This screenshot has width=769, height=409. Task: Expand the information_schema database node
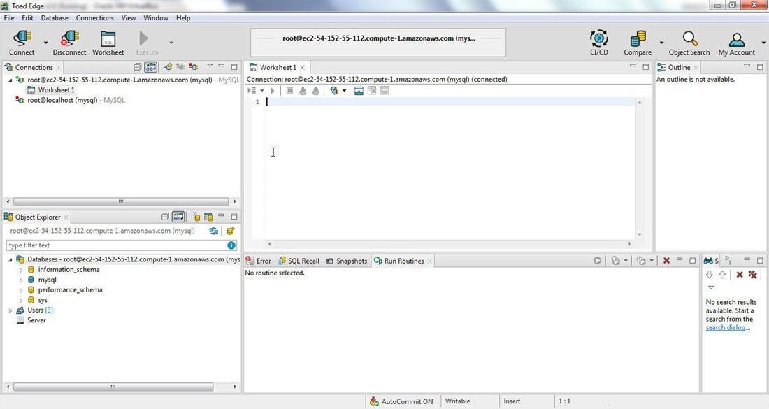pos(21,270)
